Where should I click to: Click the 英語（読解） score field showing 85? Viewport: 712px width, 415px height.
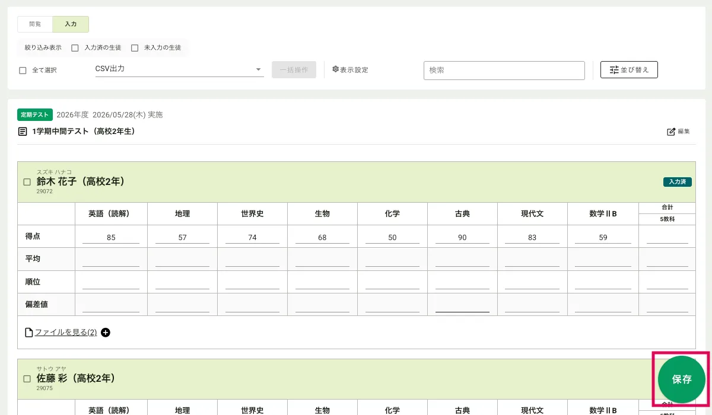111,237
